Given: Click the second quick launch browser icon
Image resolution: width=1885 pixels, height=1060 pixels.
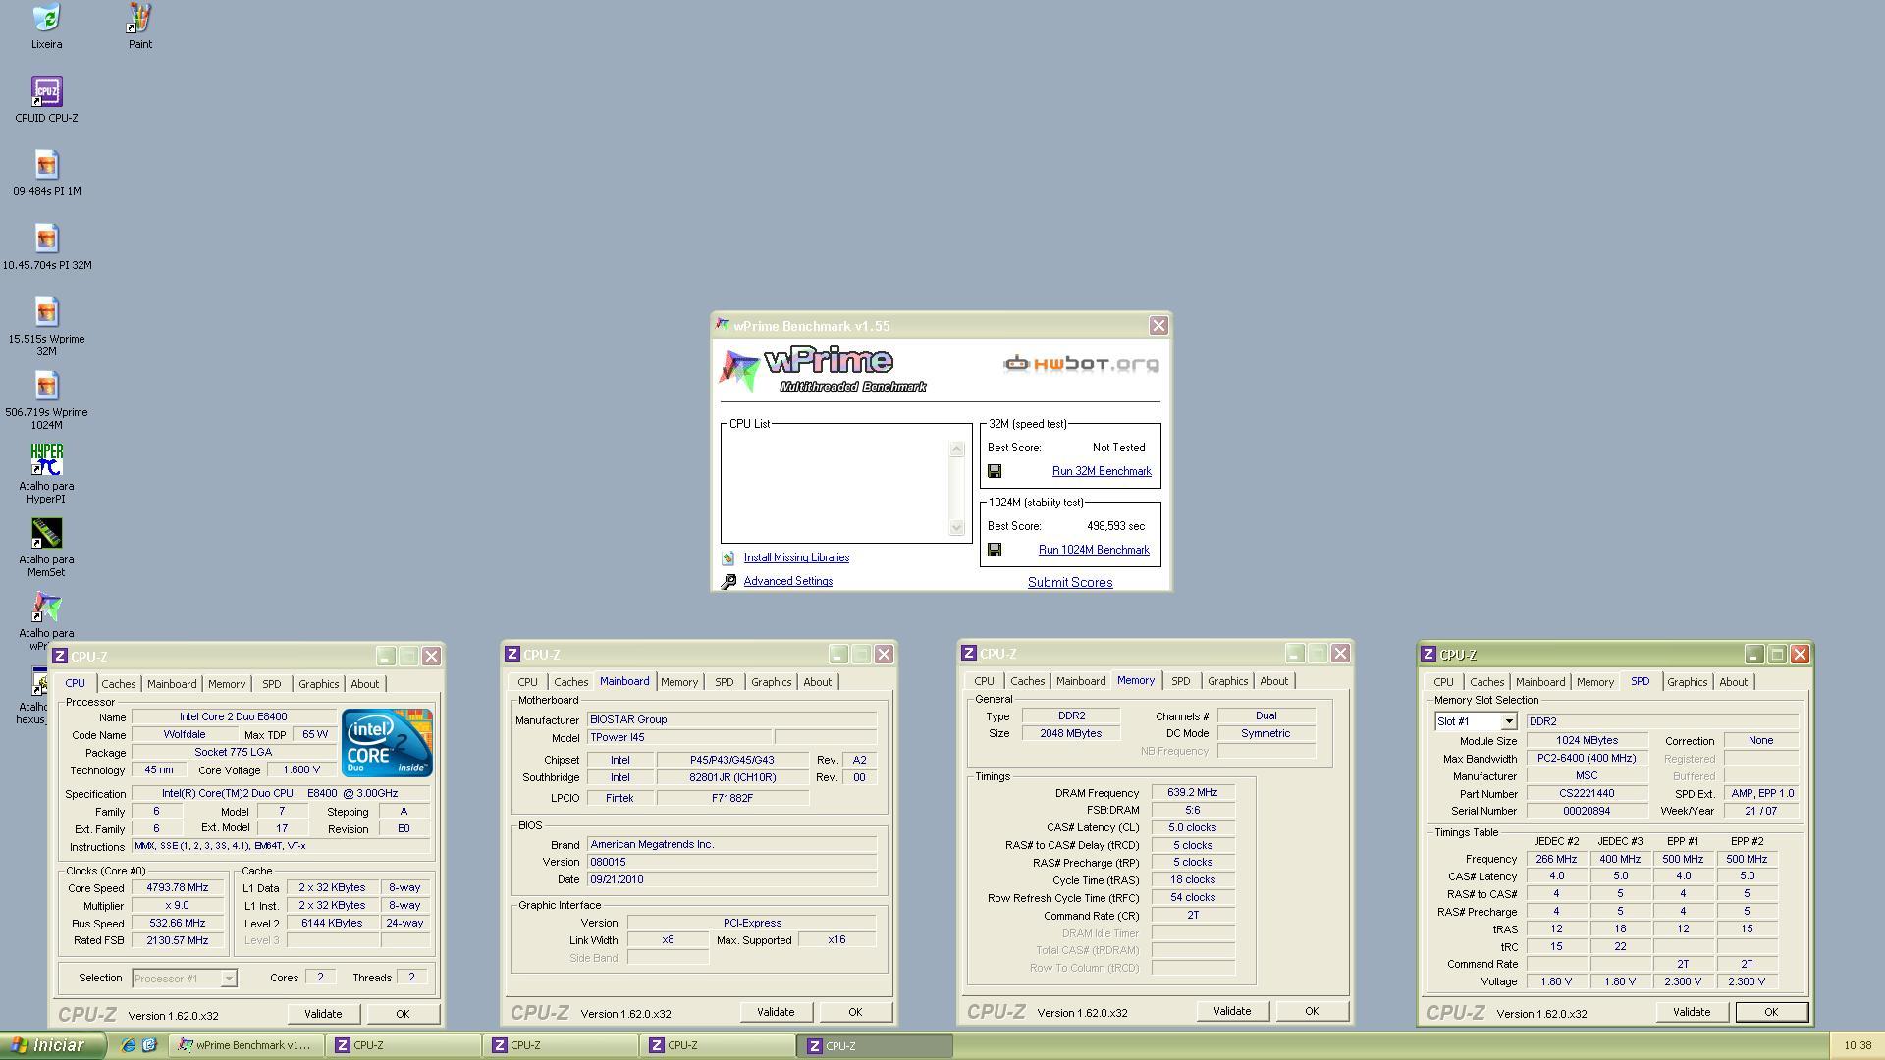Looking at the screenshot, I should [149, 1045].
